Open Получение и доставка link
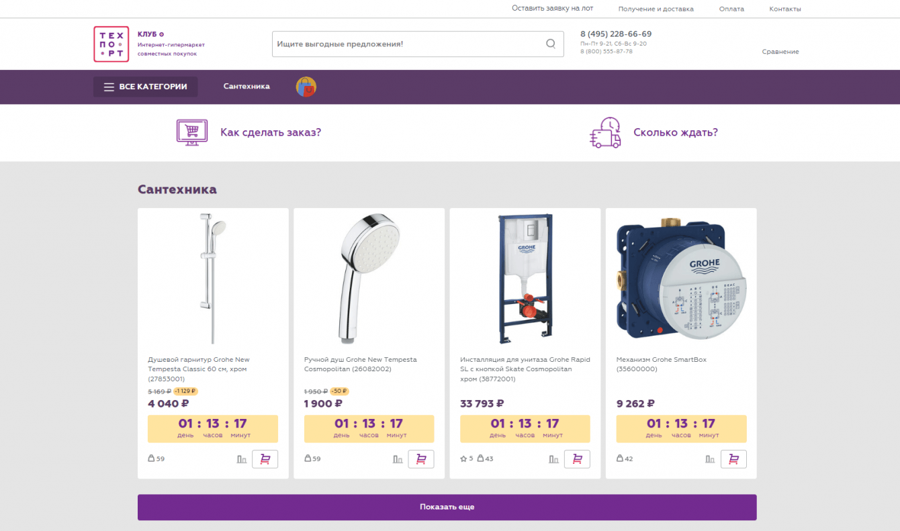This screenshot has height=531, width=900. click(656, 9)
